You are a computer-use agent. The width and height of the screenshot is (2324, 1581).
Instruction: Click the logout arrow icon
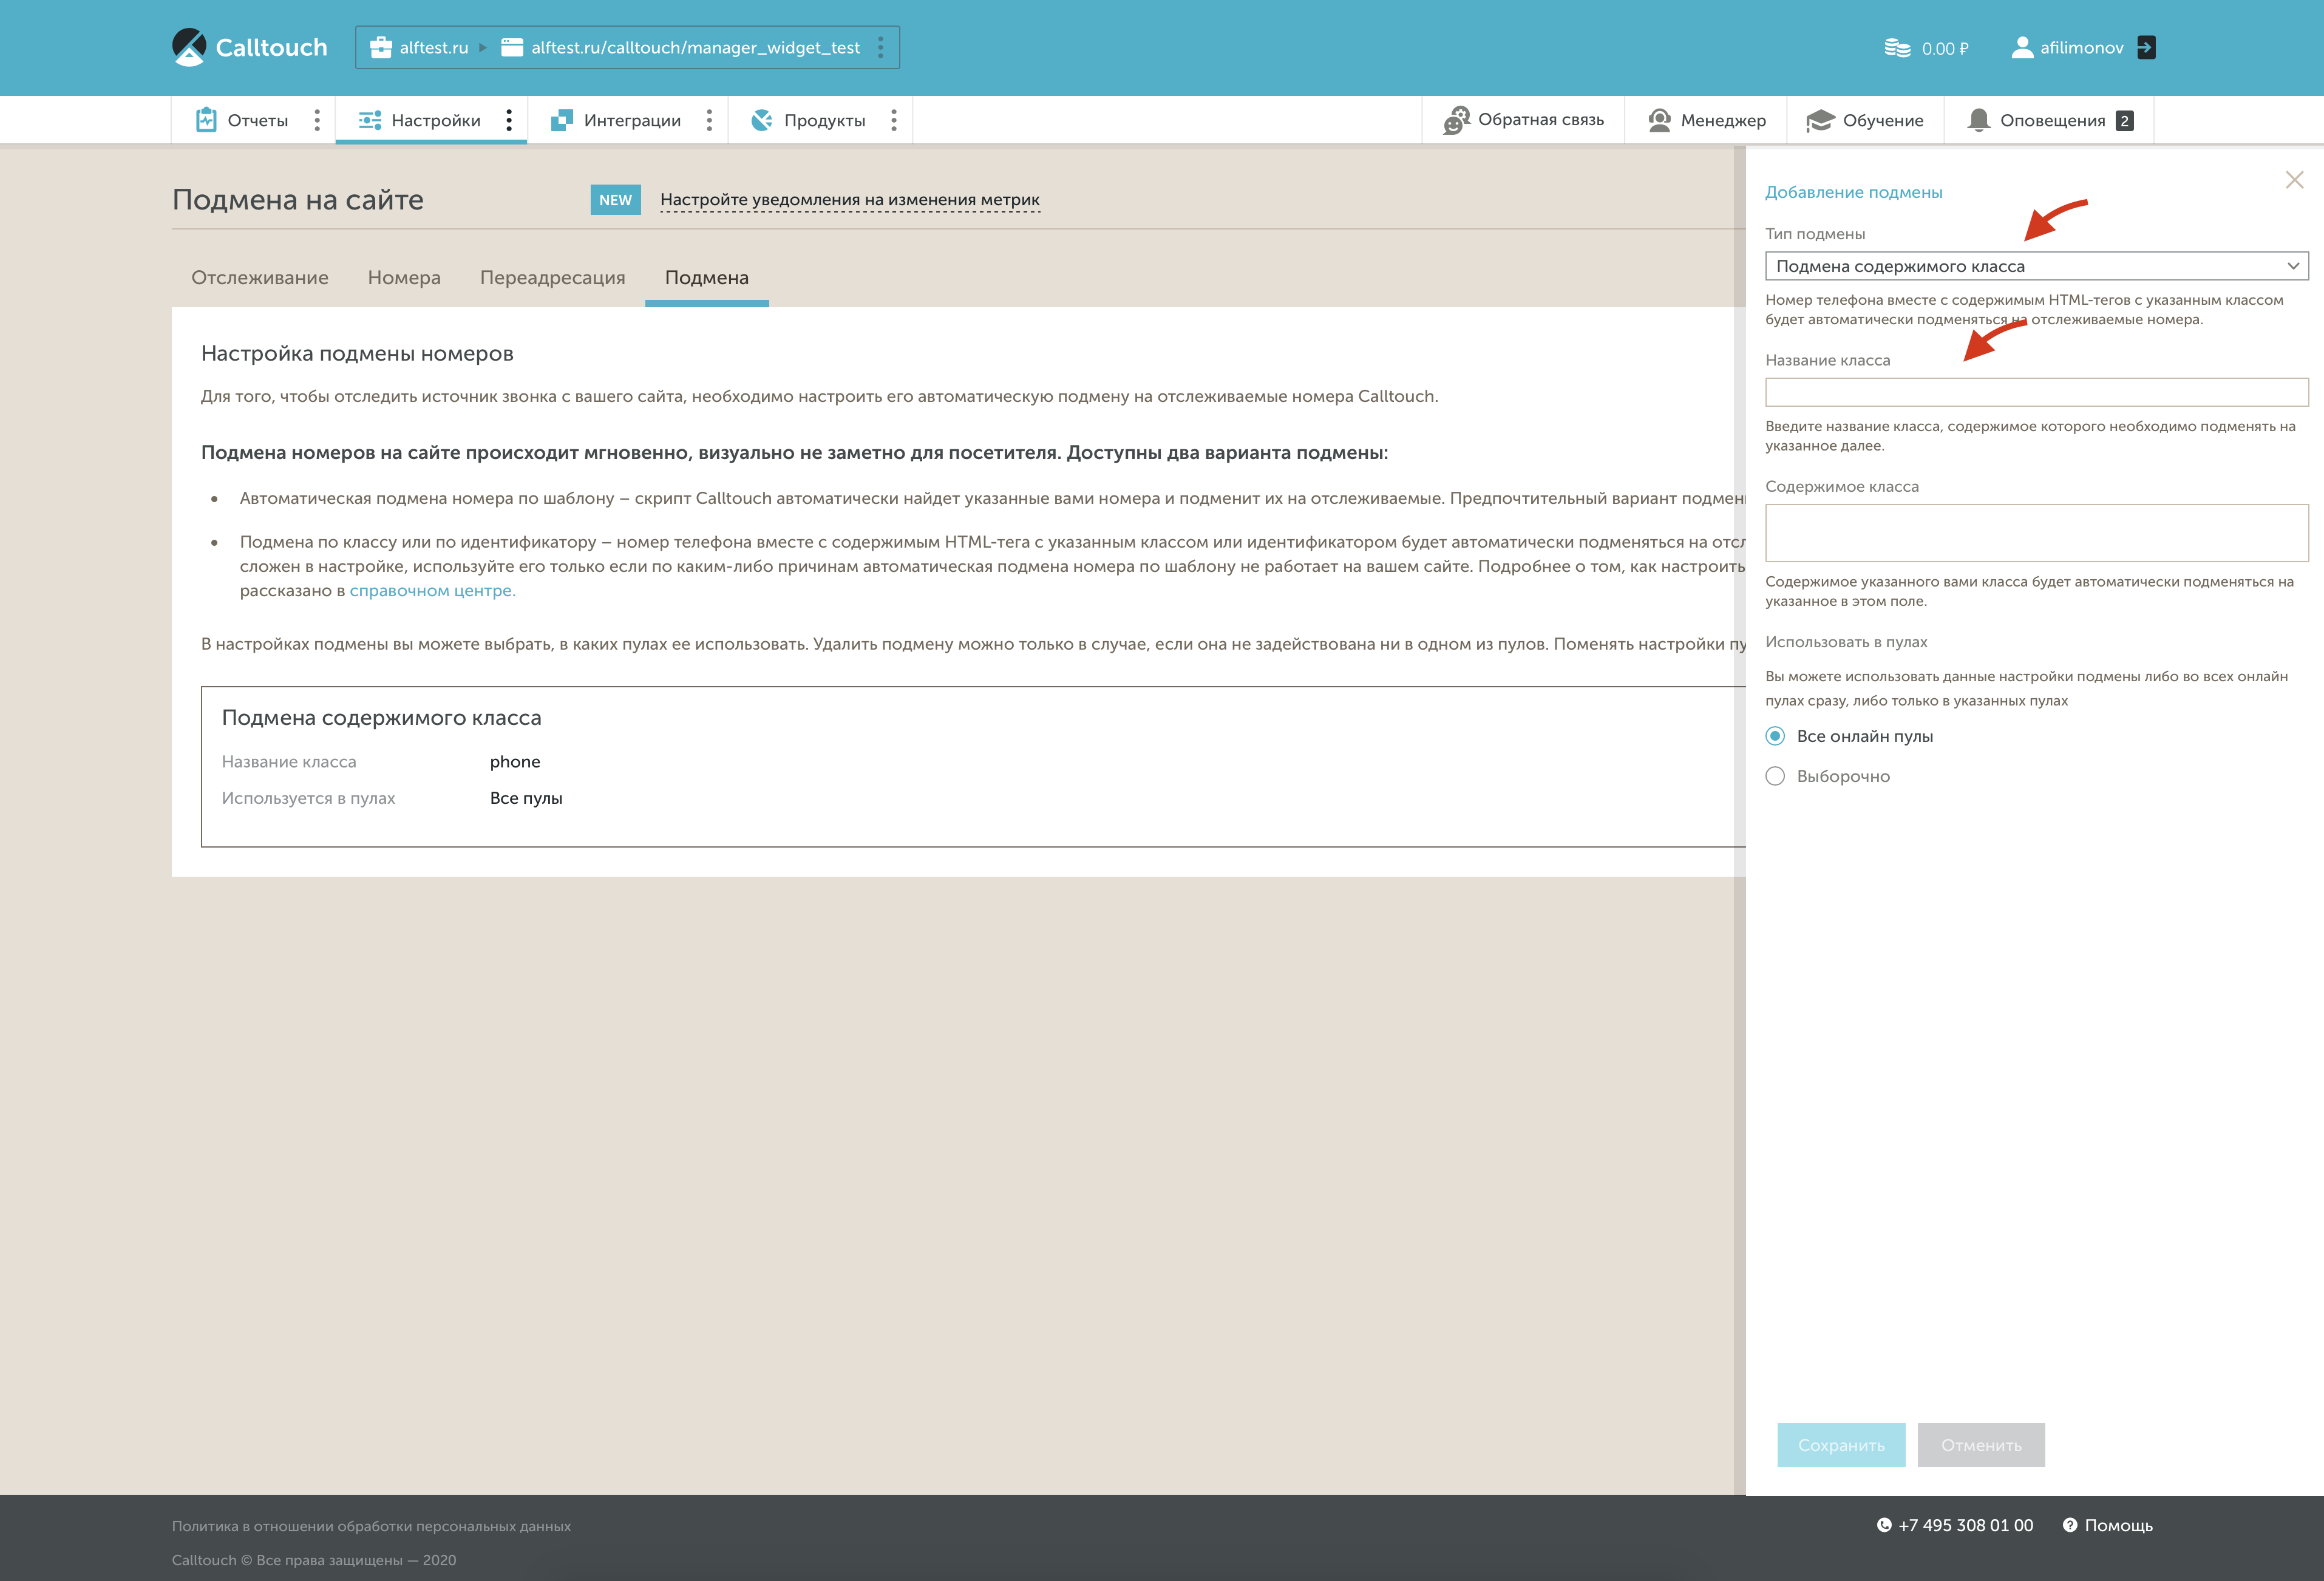2146,47
